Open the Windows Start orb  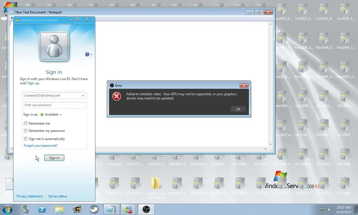click(7, 209)
